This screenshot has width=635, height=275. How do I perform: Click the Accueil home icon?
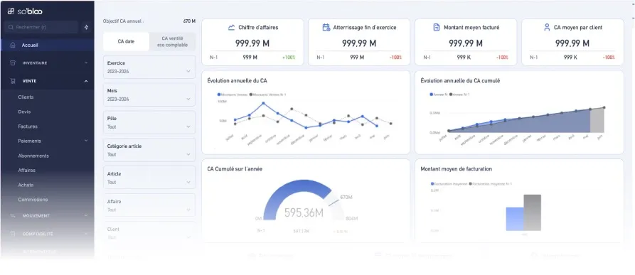pos(13,45)
